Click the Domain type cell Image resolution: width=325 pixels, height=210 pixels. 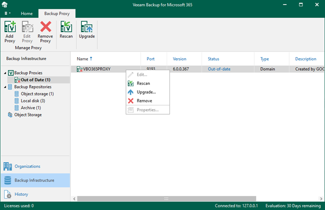pyautogui.click(x=268, y=69)
